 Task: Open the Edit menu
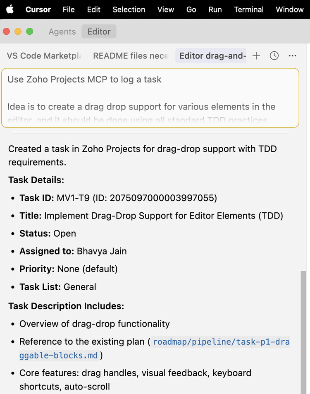pos(94,10)
